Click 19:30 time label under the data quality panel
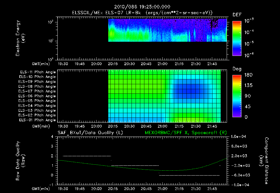Image resolution: width=280 pixels, height=193 pixels. point(63,189)
